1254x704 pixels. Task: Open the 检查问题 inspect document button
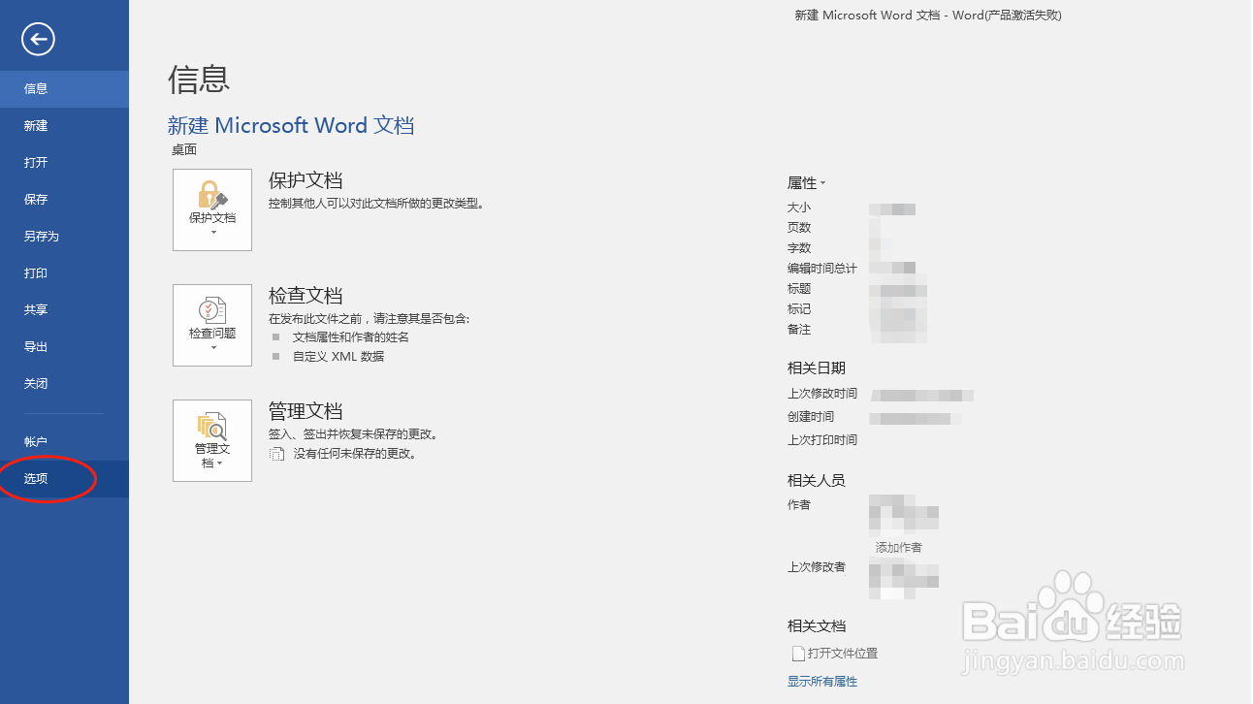[212, 325]
